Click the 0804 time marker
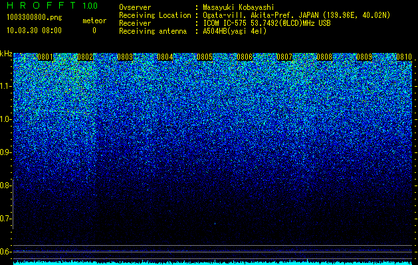 (165, 57)
